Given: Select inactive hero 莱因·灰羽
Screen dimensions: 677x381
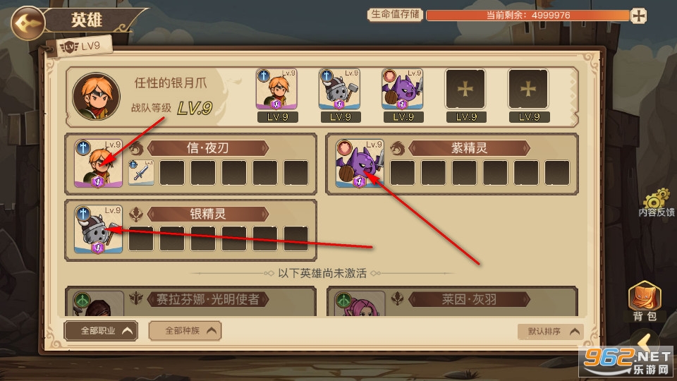Looking at the screenshot, I should pos(452,301).
